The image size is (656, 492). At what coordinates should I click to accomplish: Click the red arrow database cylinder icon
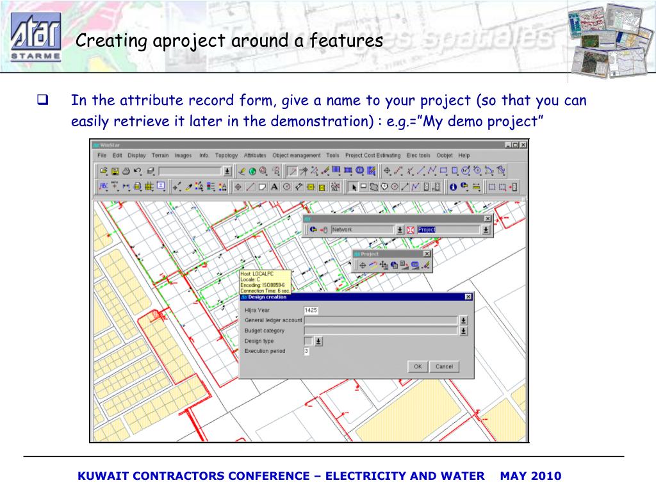click(x=324, y=230)
